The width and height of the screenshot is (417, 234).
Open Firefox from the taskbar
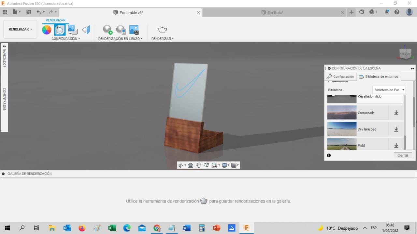click(82, 228)
